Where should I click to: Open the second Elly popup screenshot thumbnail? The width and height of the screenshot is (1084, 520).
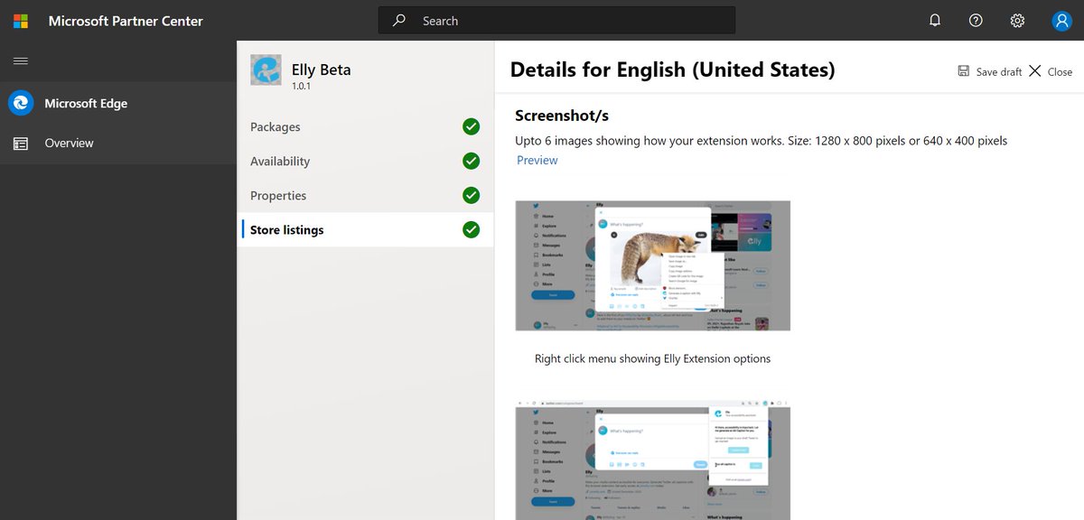(652, 461)
